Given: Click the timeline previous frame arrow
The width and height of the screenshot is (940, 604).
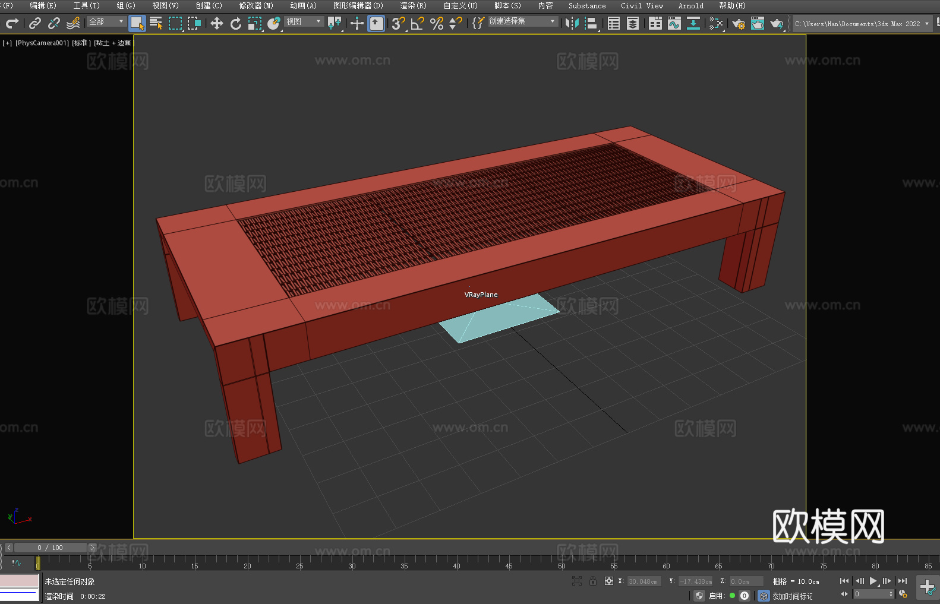Looking at the screenshot, I should [9, 548].
